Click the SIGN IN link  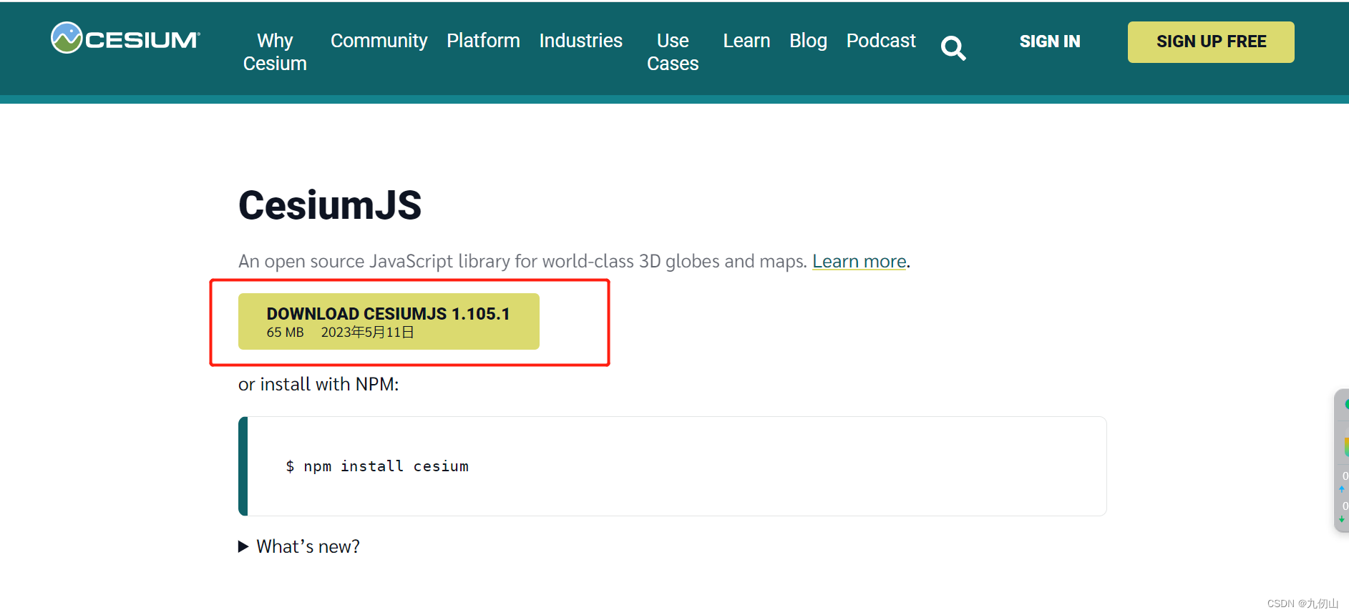pos(1050,41)
